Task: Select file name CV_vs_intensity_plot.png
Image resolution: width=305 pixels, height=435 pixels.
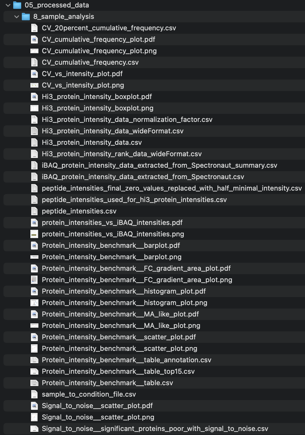Action: 83,85
